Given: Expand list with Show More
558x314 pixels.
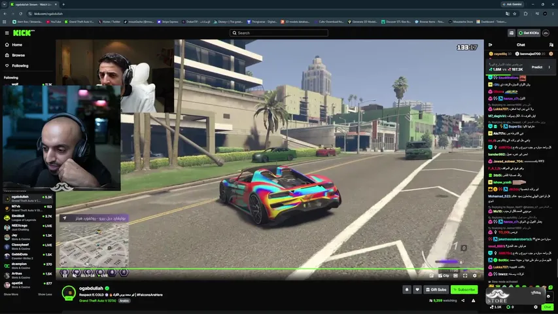Looking at the screenshot, I should (x=11, y=294).
